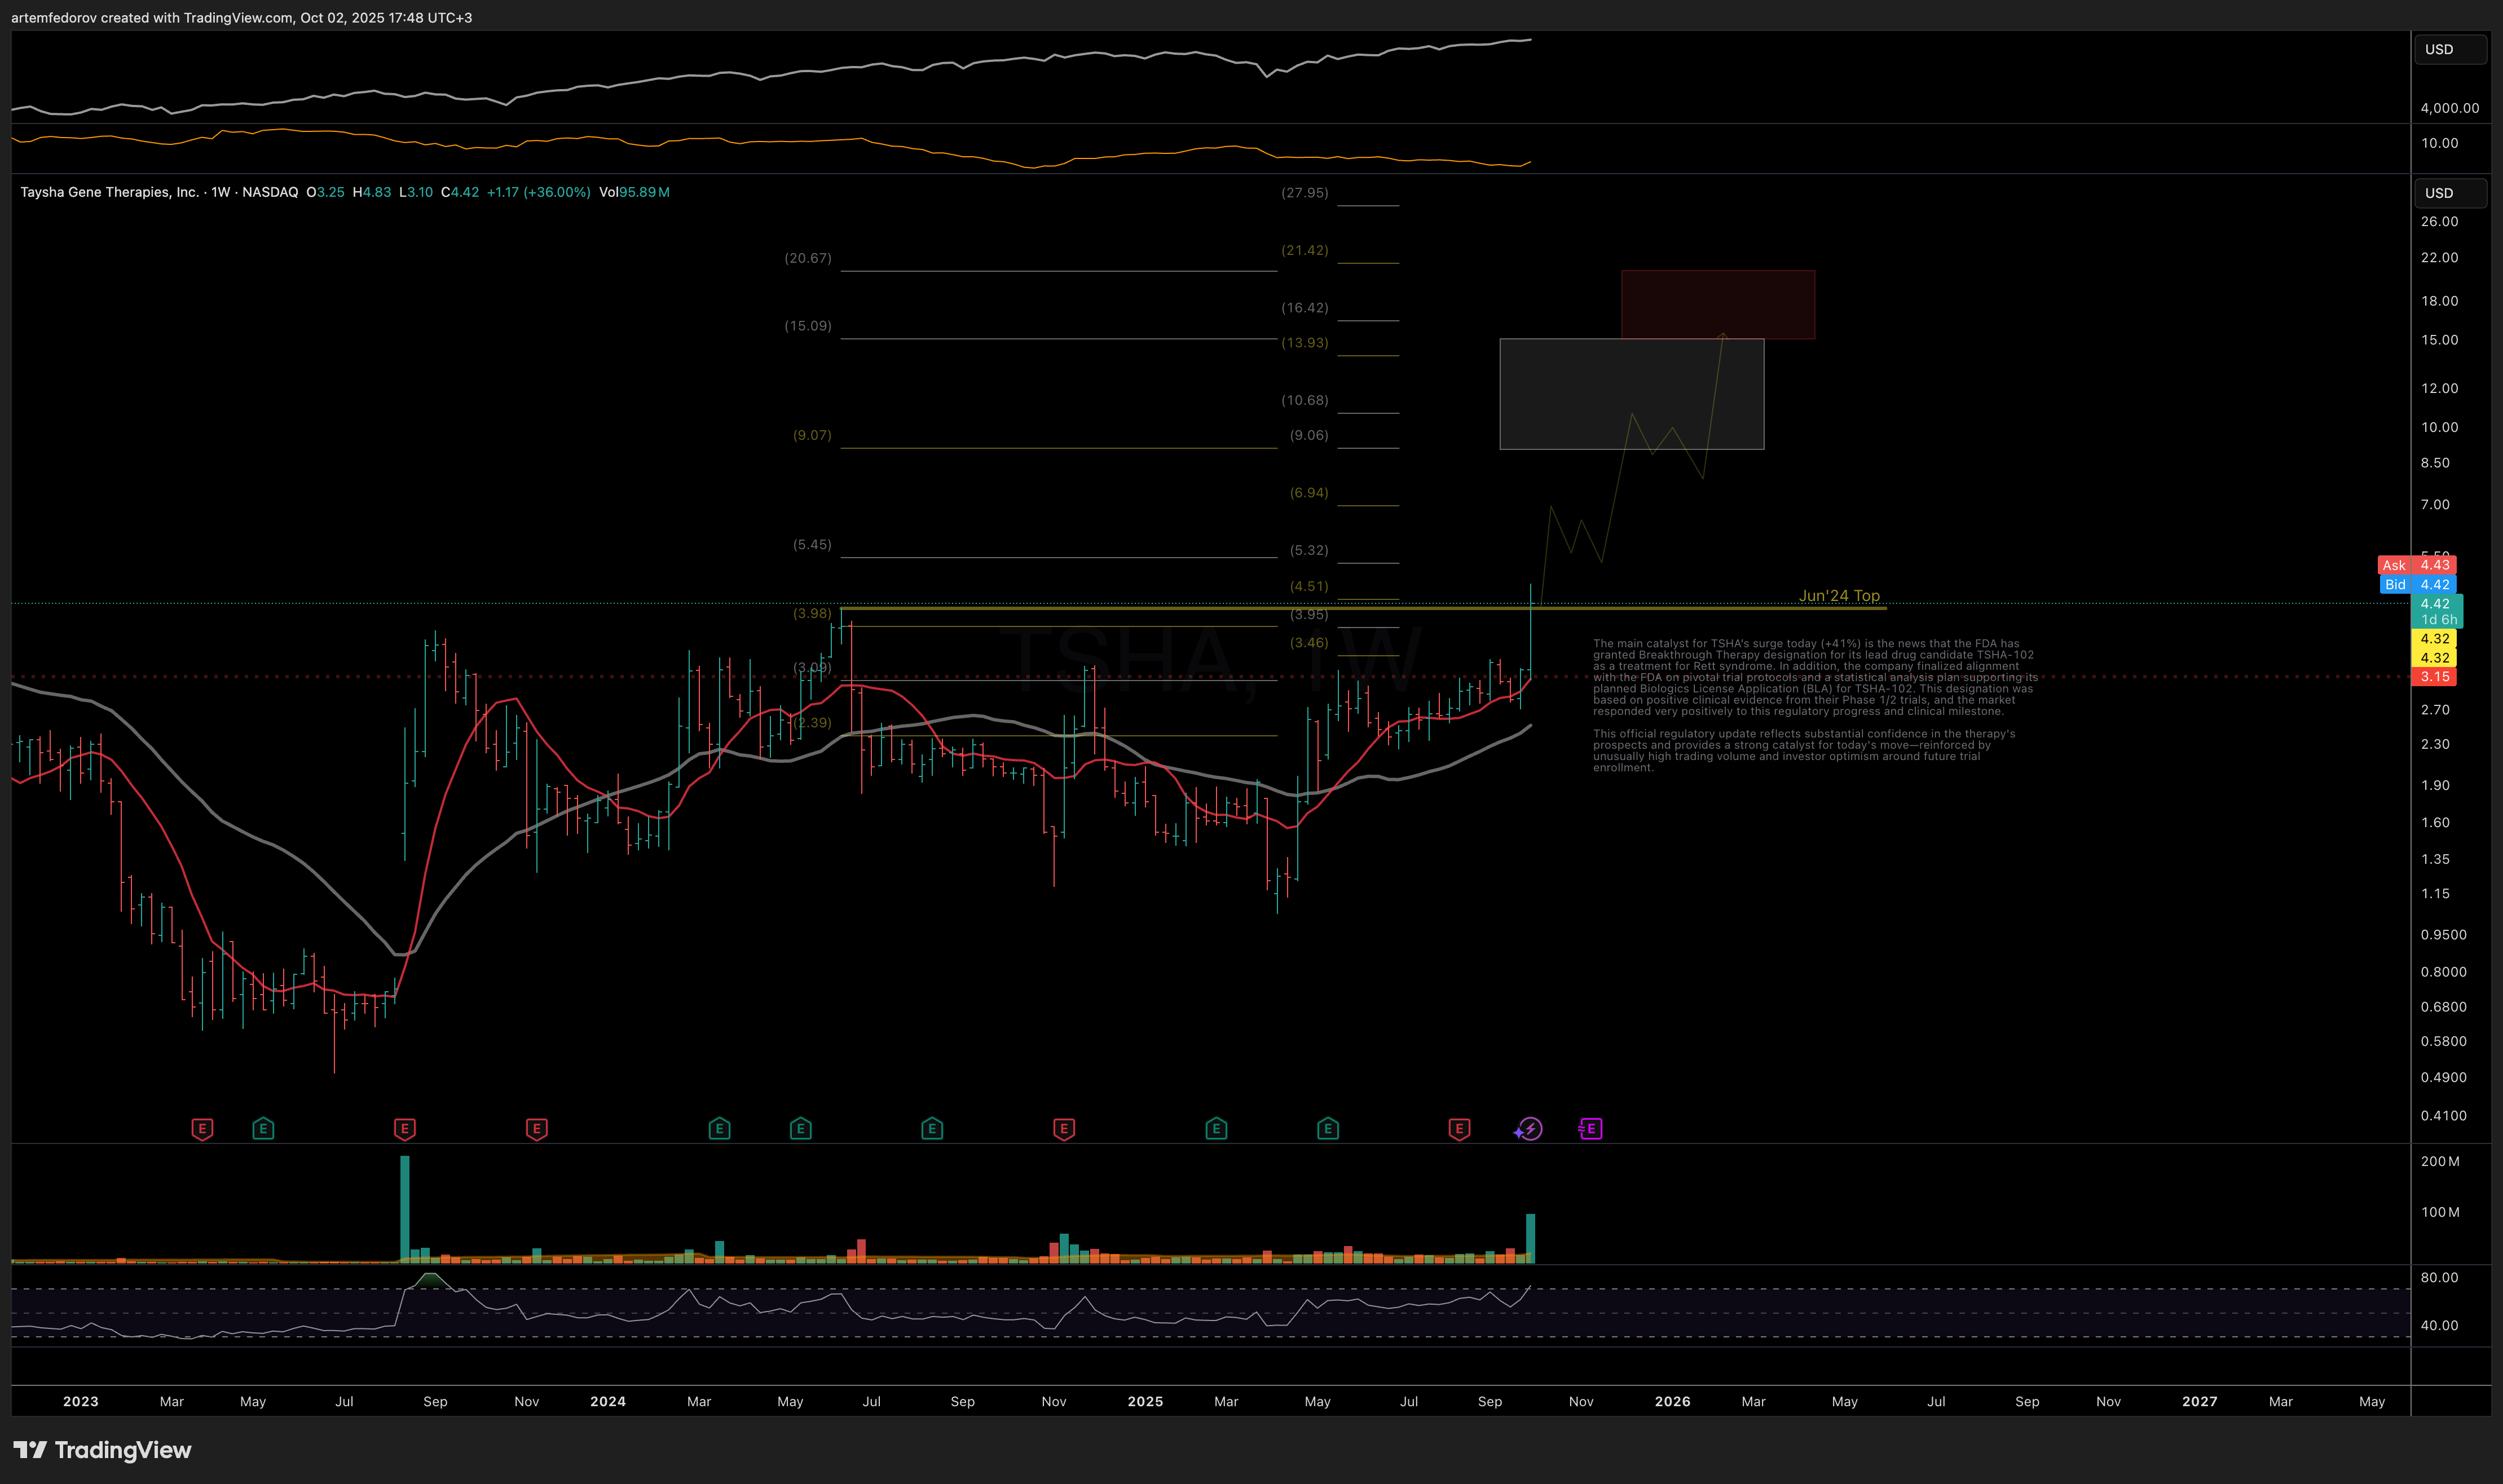Open the USD currency selector of top pane

pyautogui.click(x=2450, y=49)
